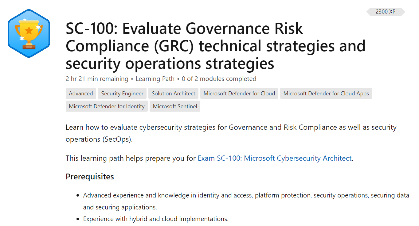Click the 'Learning Path' type label
The image size is (419, 226).
[x=155, y=79]
